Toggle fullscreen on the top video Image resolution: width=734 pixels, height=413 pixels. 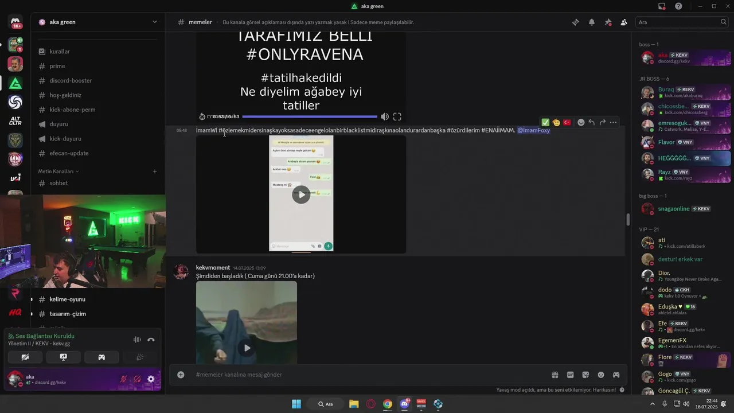click(397, 116)
